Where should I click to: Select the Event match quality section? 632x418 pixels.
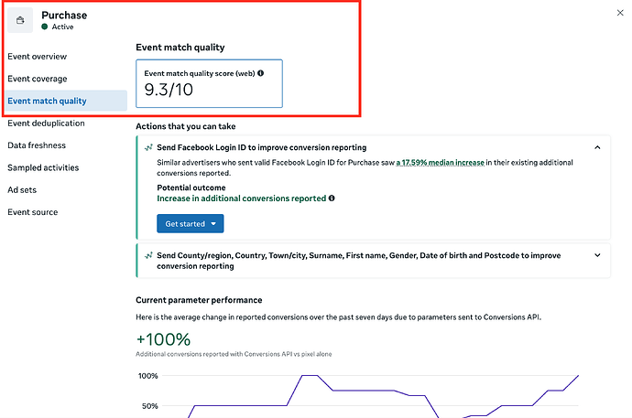pyautogui.click(x=66, y=101)
